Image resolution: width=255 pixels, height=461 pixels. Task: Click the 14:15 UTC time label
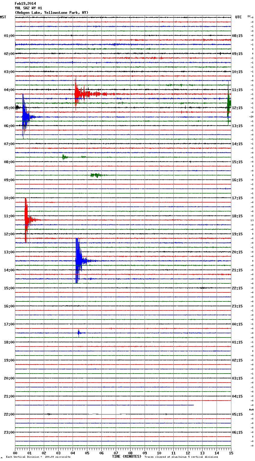pos(237,144)
